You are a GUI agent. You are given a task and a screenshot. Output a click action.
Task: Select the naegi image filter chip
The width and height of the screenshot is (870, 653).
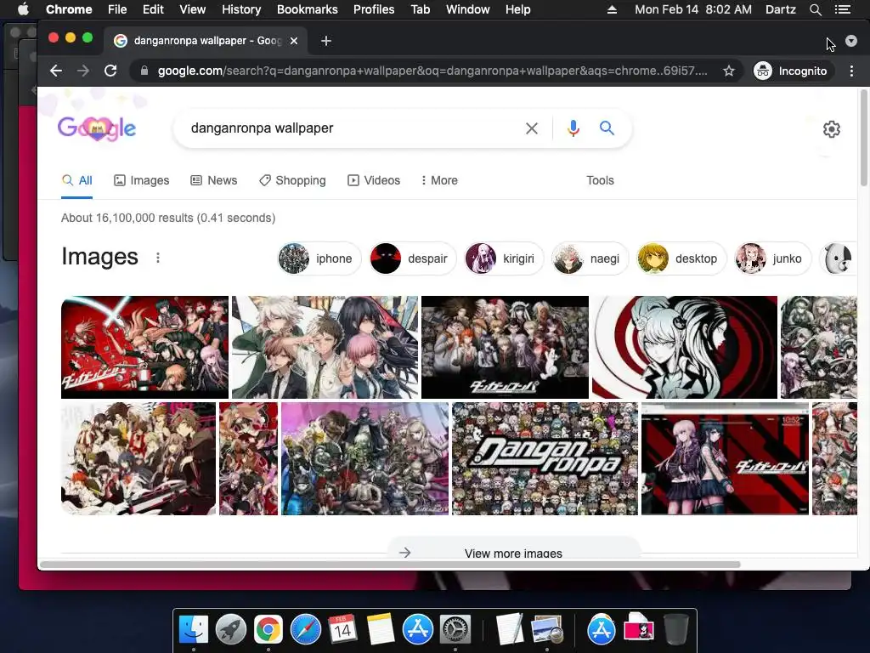point(590,258)
